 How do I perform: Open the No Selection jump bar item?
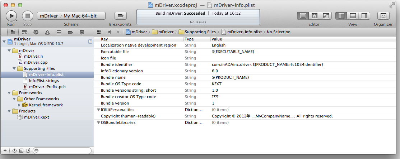(279, 32)
